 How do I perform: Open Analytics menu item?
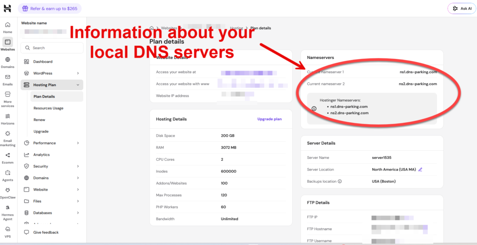(52, 154)
